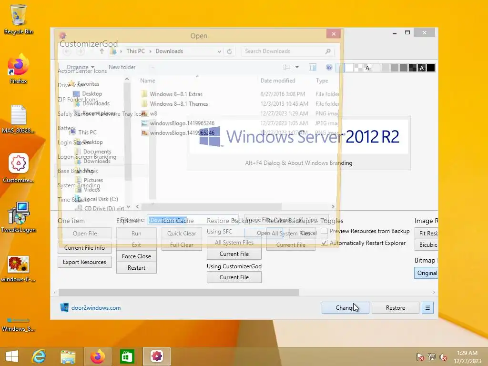Screen dimensions: 488x366
Task: Choose the light checkered swatch with A
Action: pos(367,68)
